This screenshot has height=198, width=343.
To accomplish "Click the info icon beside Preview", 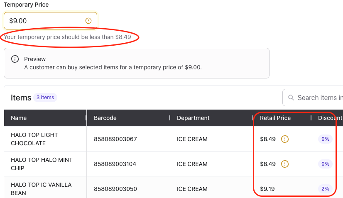I will [15, 59].
